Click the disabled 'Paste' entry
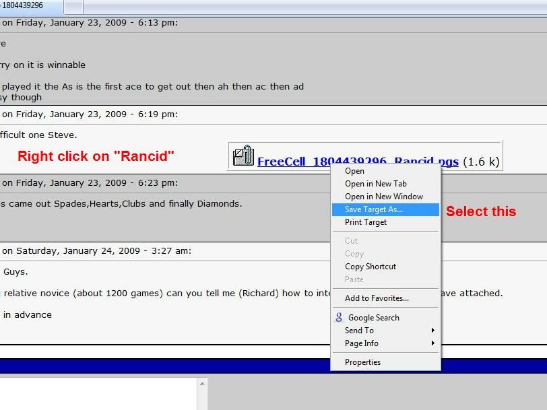The image size is (547, 410). (354, 279)
